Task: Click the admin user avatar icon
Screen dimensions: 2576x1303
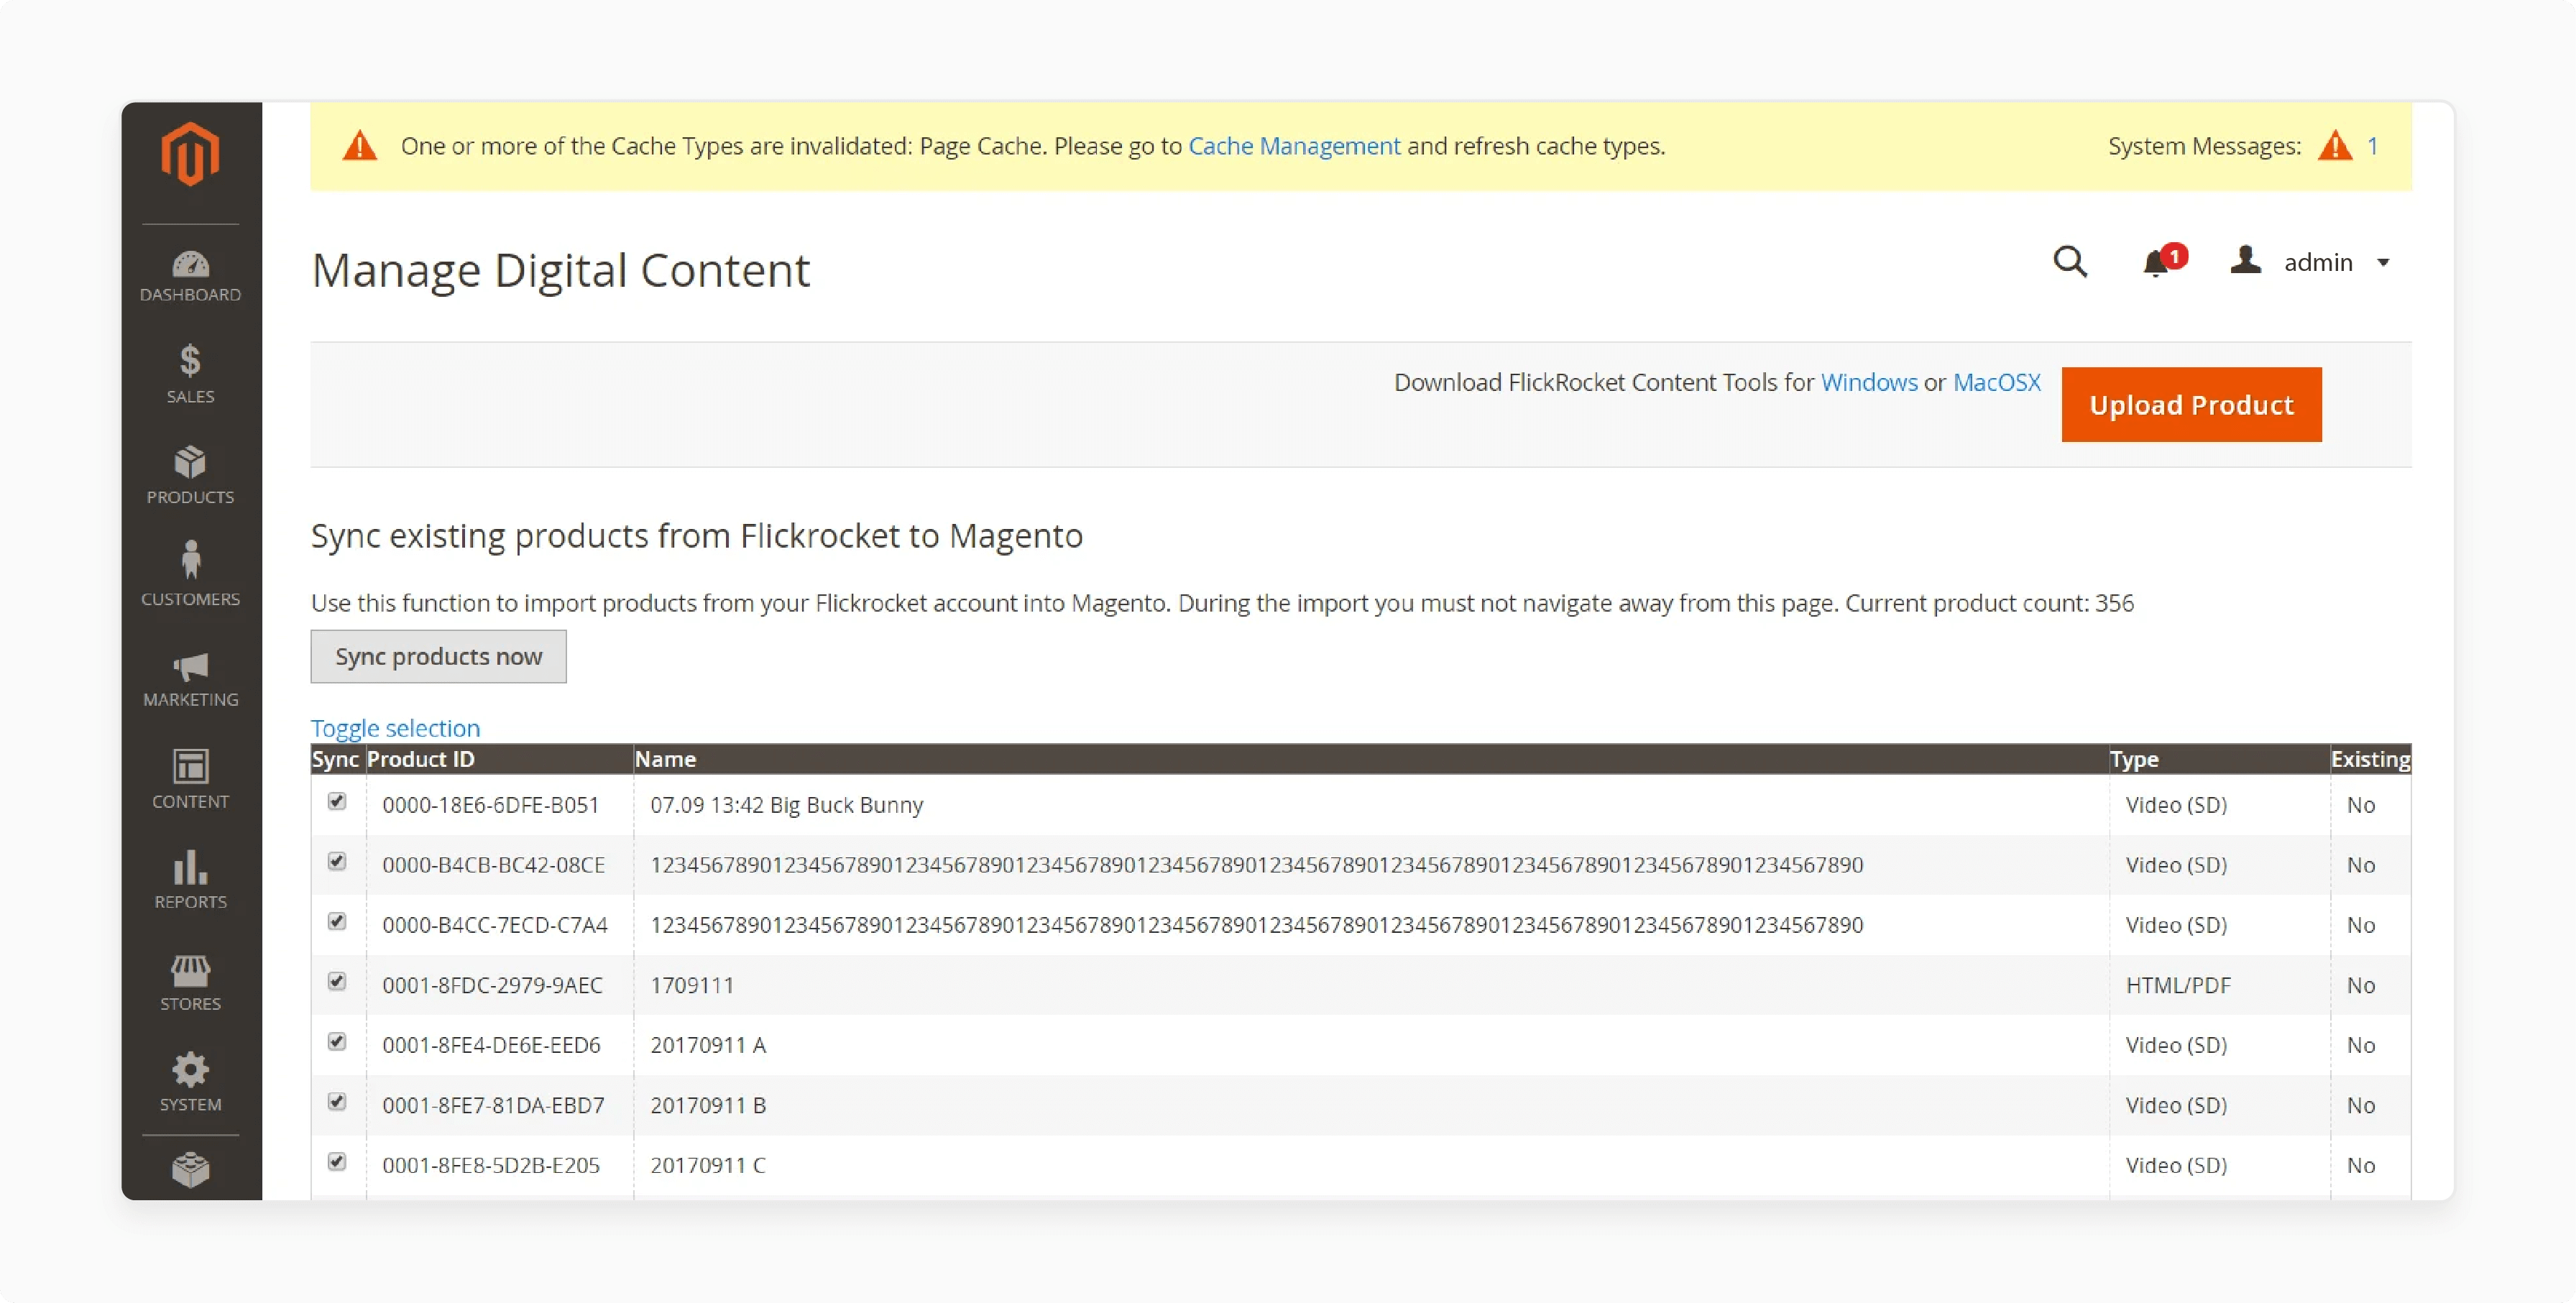Action: point(2246,260)
